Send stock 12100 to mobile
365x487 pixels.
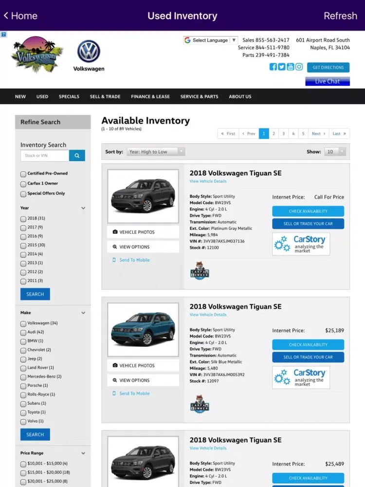tap(131, 260)
